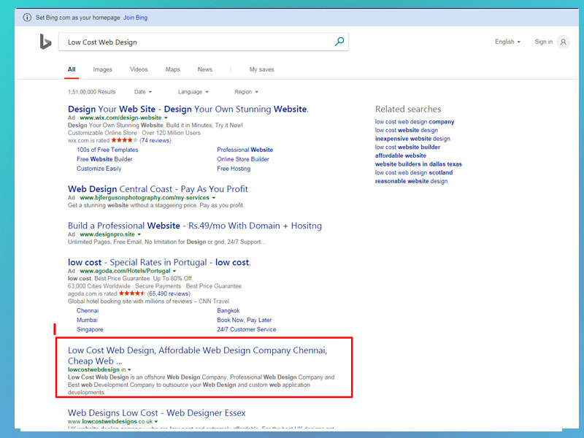Click related search low cost web design scotland
Screen dimensions: 584x438
414,173
